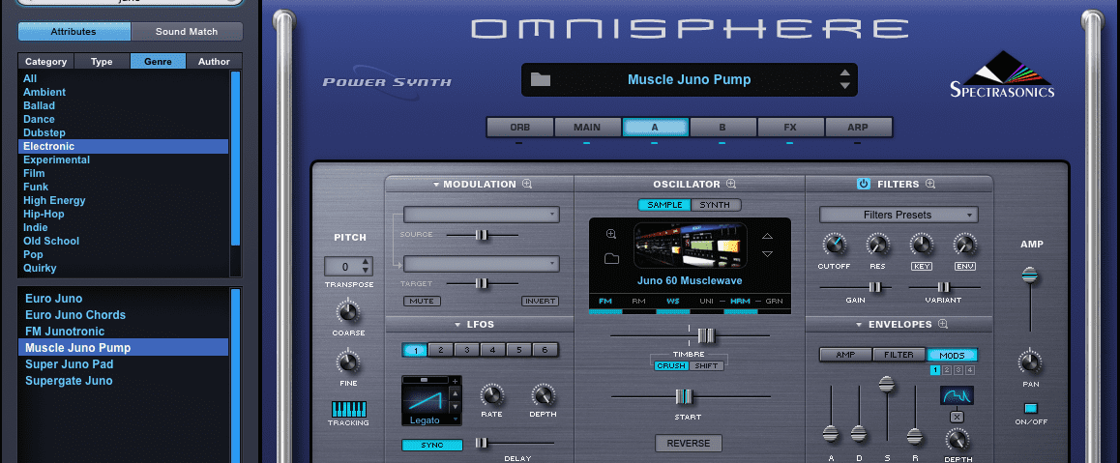Open the FX tab
Image resolution: width=1120 pixels, height=463 pixels.
(790, 128)
